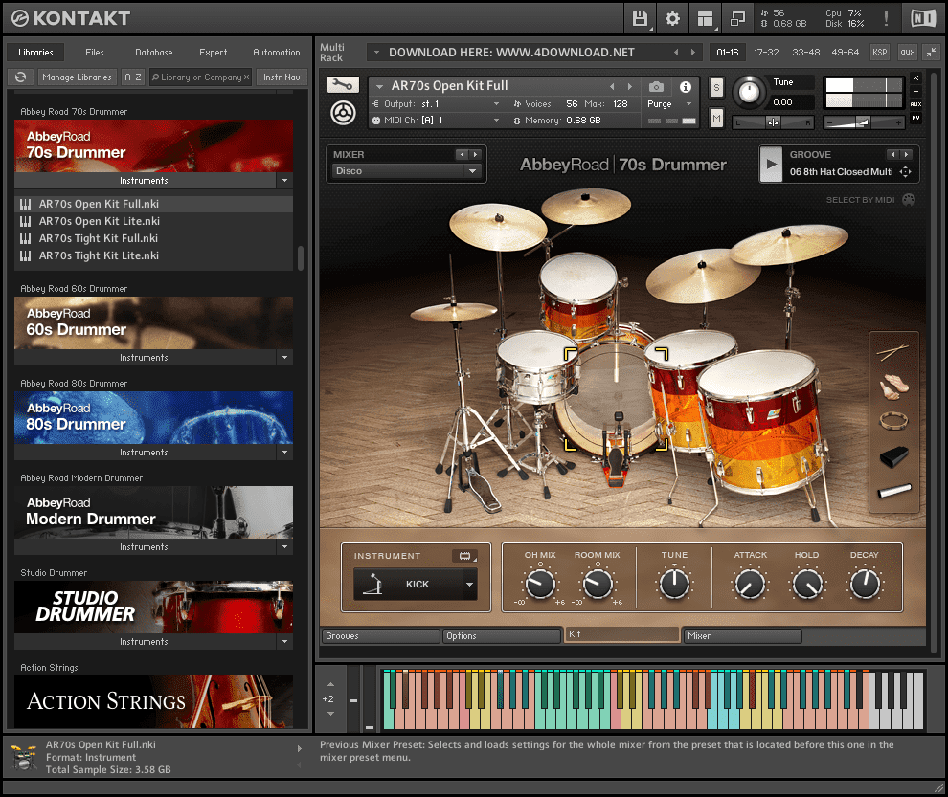Load AR70s Open Kit Lite.nki

point(153,221)
